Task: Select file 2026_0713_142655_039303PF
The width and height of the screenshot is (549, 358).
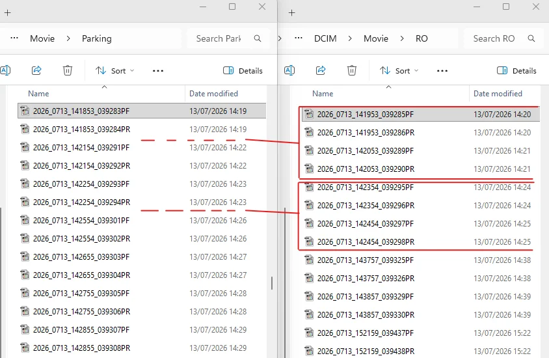Action: coord(142,256)
